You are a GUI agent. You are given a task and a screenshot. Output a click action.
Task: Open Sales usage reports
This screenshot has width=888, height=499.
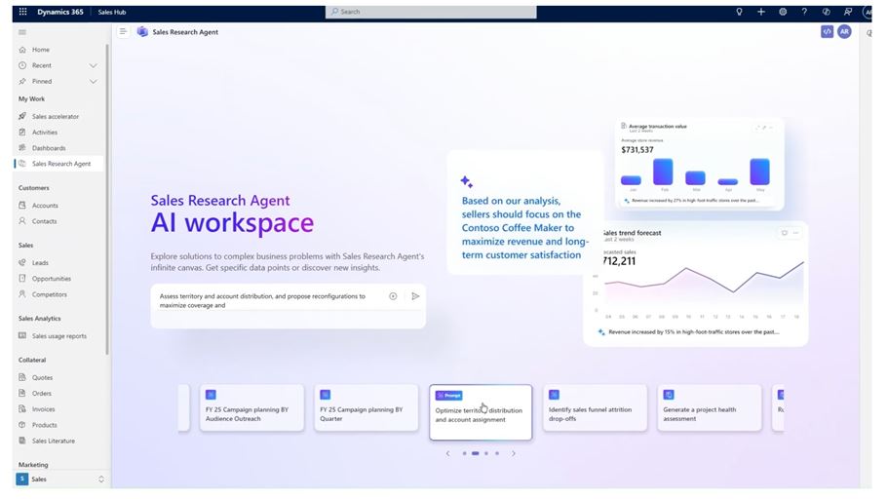pos(58,336)
